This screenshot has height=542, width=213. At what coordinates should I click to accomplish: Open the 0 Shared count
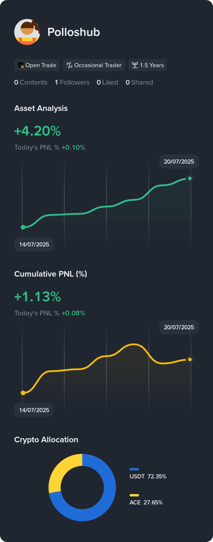pos(139,82)
